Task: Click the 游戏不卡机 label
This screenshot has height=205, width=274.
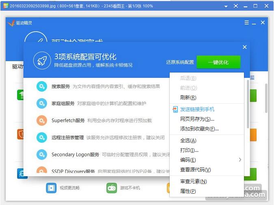Action: pyautogui.click(x=130, y=188)
